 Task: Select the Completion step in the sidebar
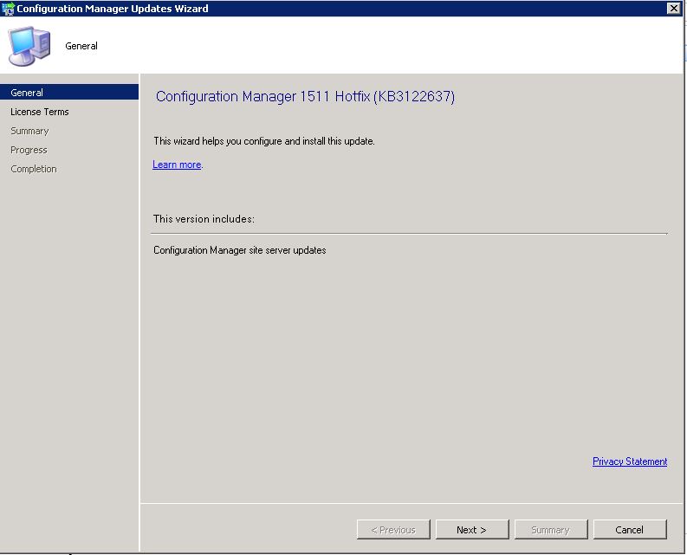[34, 169]
